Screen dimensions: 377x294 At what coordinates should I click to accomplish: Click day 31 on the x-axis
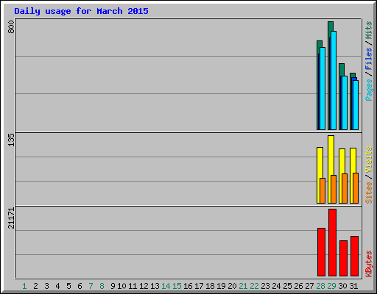tap(353, 286)
